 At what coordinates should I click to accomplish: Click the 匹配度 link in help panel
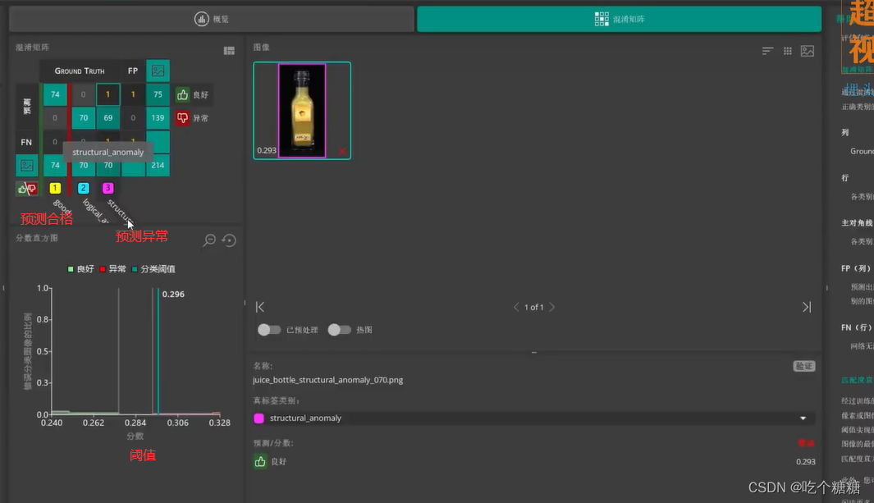coord(857,380)
